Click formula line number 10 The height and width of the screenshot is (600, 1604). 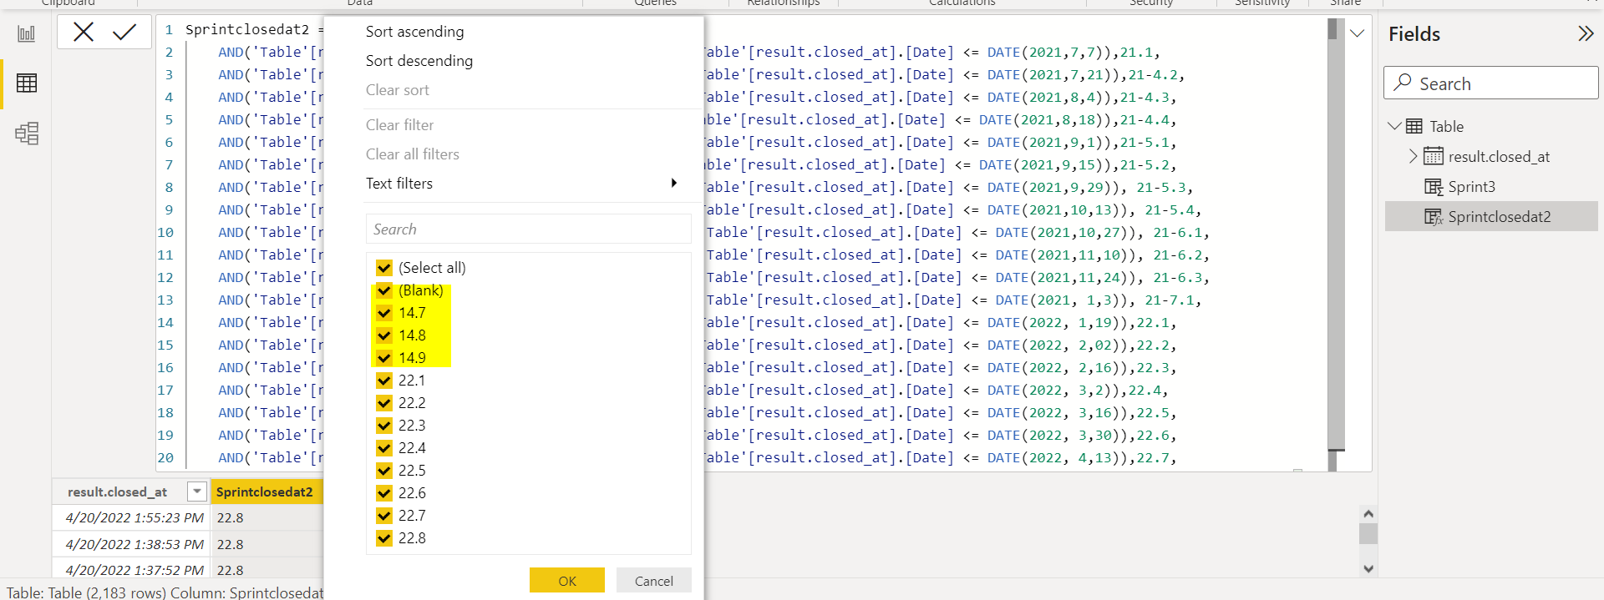165,232
